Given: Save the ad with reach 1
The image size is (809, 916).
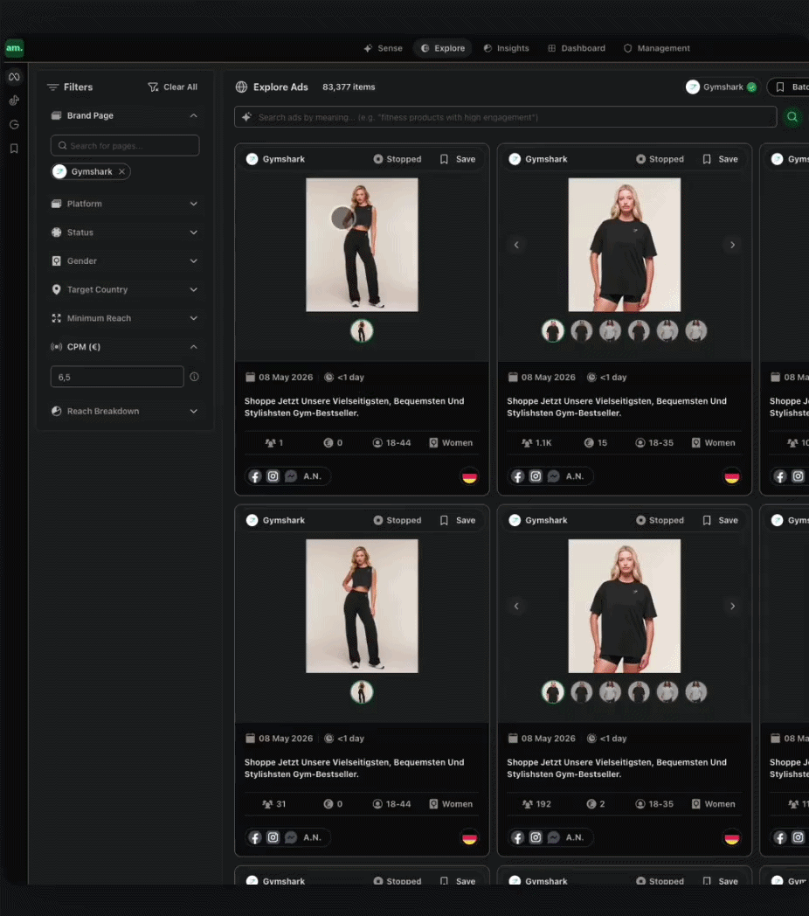Looking at the screenshot, I should pyautogui.click(x=458, y=159).
